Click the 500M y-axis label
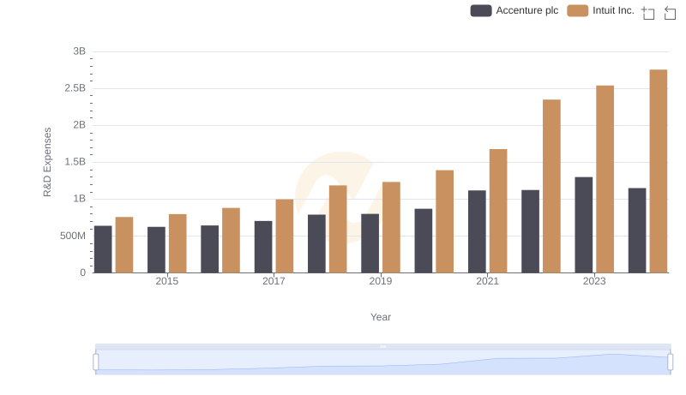This screenshot has height=395, width=686. coord(73,236)
